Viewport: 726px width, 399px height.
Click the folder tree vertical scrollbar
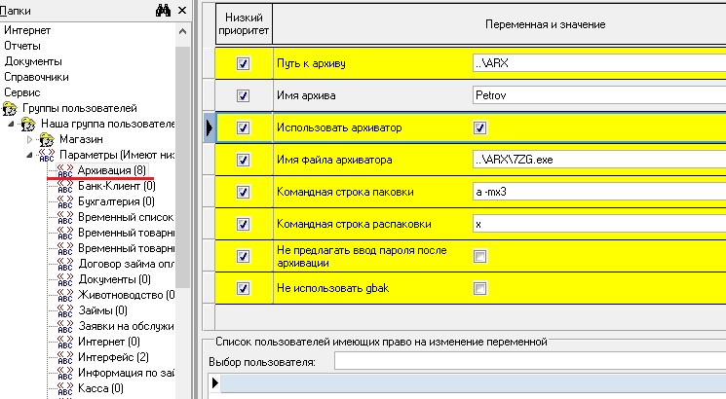click(182, 166)
